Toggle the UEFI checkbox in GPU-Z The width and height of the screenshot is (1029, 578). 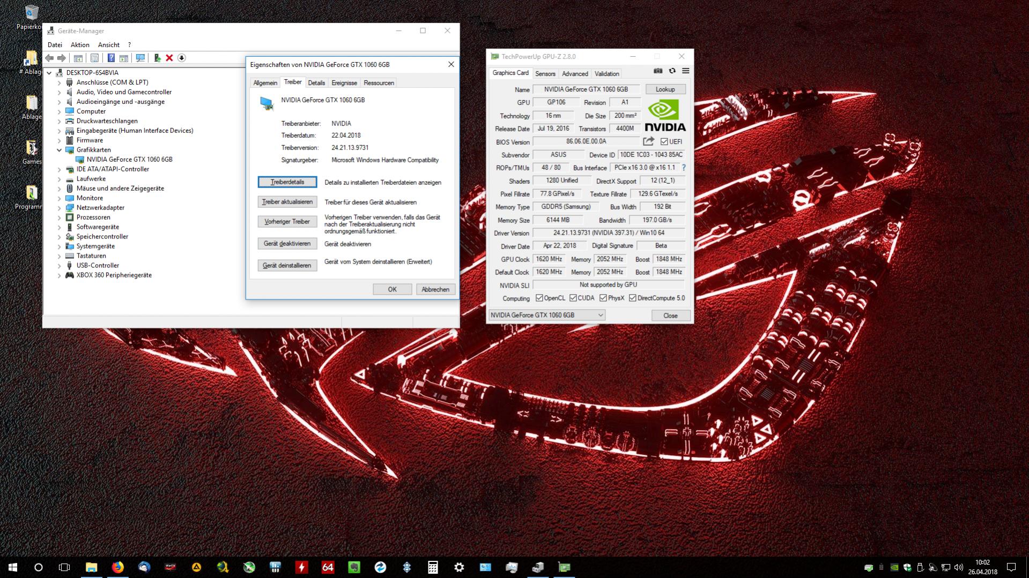pos(664,141)
